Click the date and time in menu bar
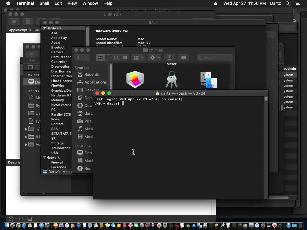The height and width of the screenshot is (230, 307). pos(245,3)
